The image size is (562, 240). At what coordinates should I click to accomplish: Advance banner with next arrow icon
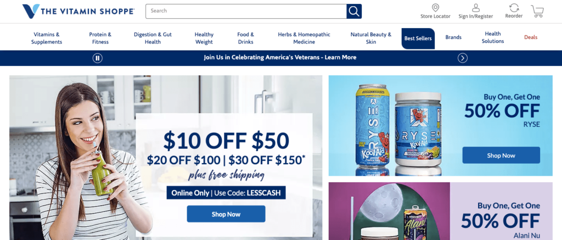pyautogui.click(x=462, y=58)
